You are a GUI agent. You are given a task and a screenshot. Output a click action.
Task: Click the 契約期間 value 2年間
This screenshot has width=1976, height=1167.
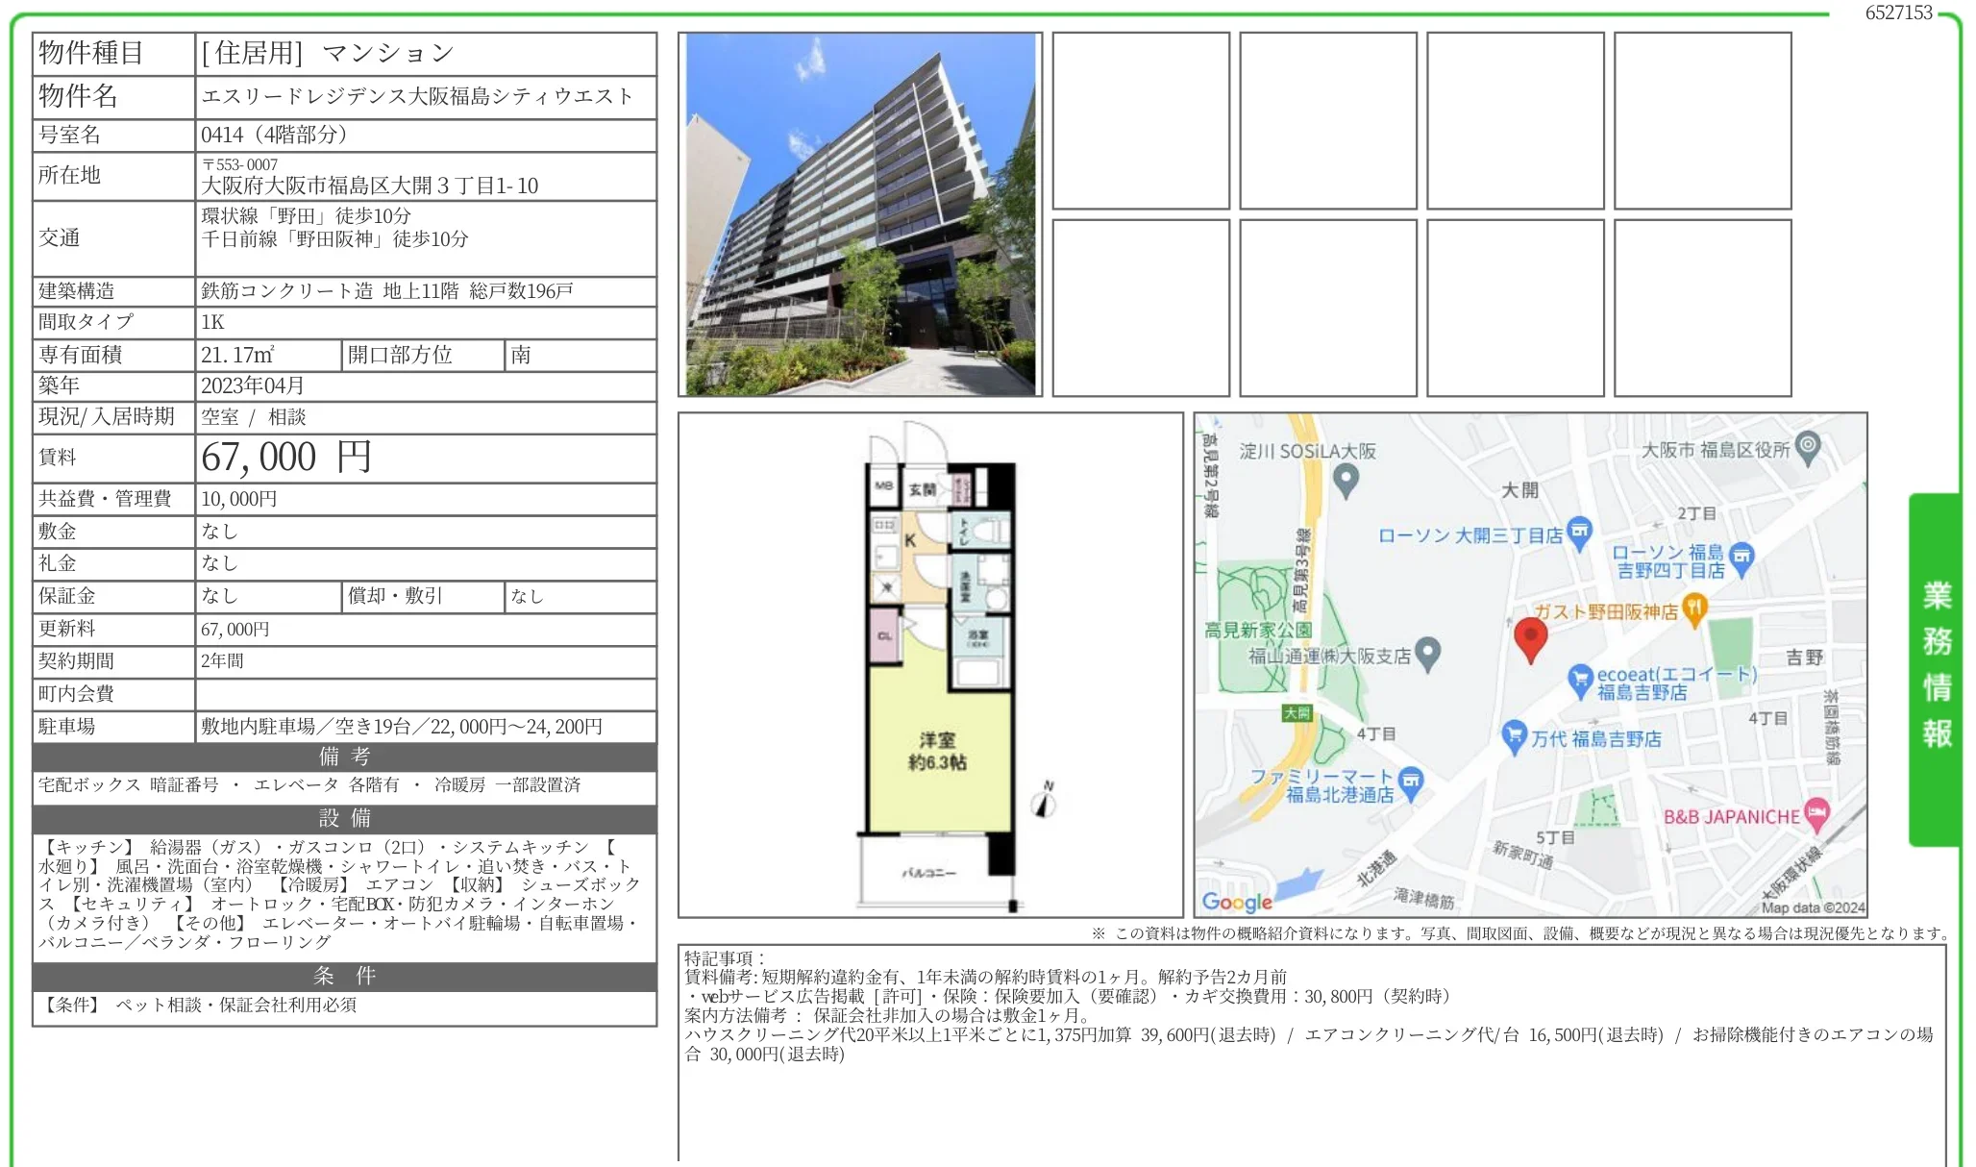click(x=222, y=661)
